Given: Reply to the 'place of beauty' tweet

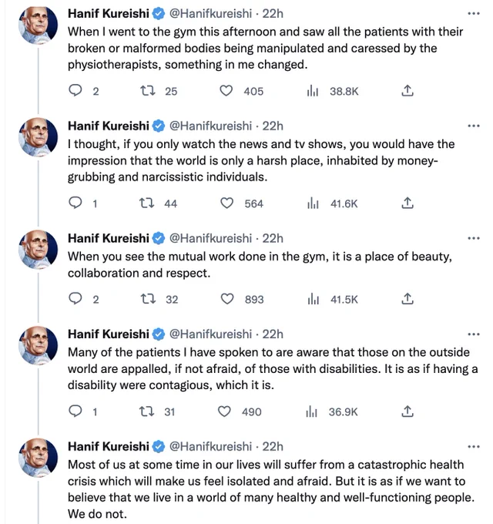Looking at the screenshot, I should pos(75,299).
